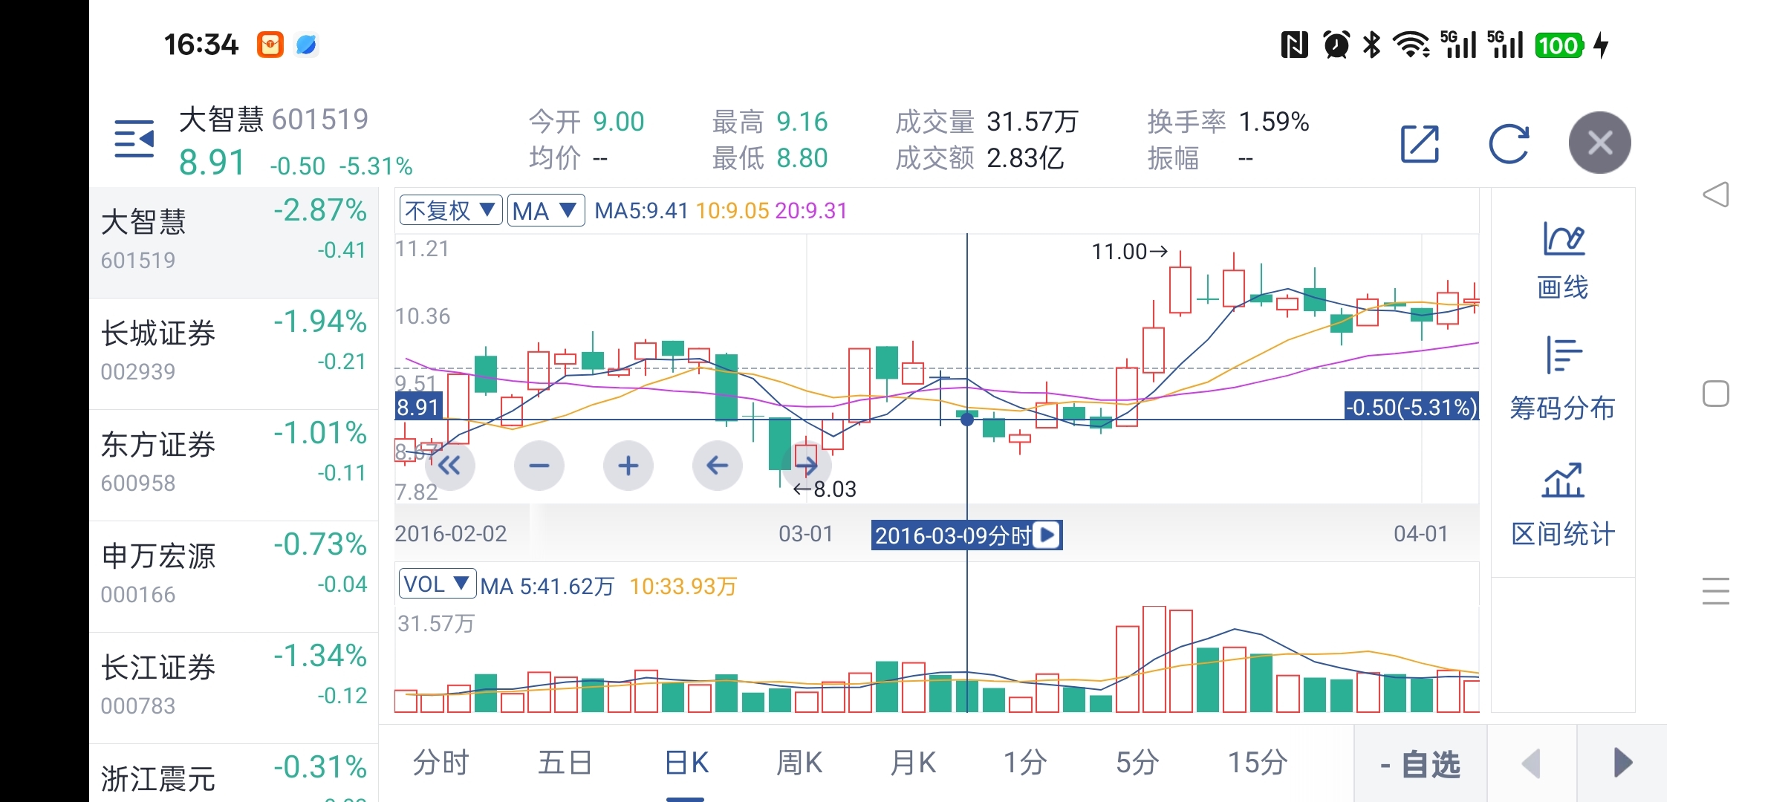Viewport: 1765px width, 802px height.
Task: Refresh the stock quote data
Action: [x=1509, y=143]
